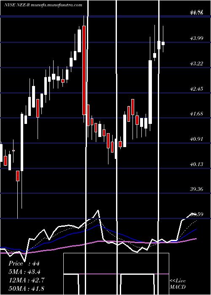Select the 43.22 price axis label
The image size is (211, 295).
pyautogui.click(x=197, y=64)
